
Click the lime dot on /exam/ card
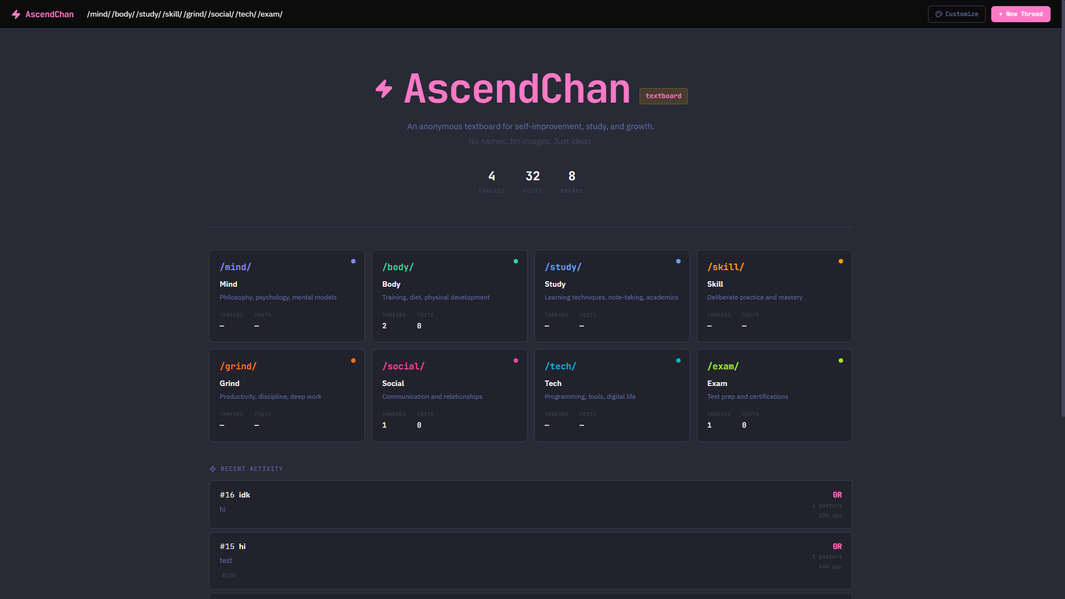tap(841, 361)
